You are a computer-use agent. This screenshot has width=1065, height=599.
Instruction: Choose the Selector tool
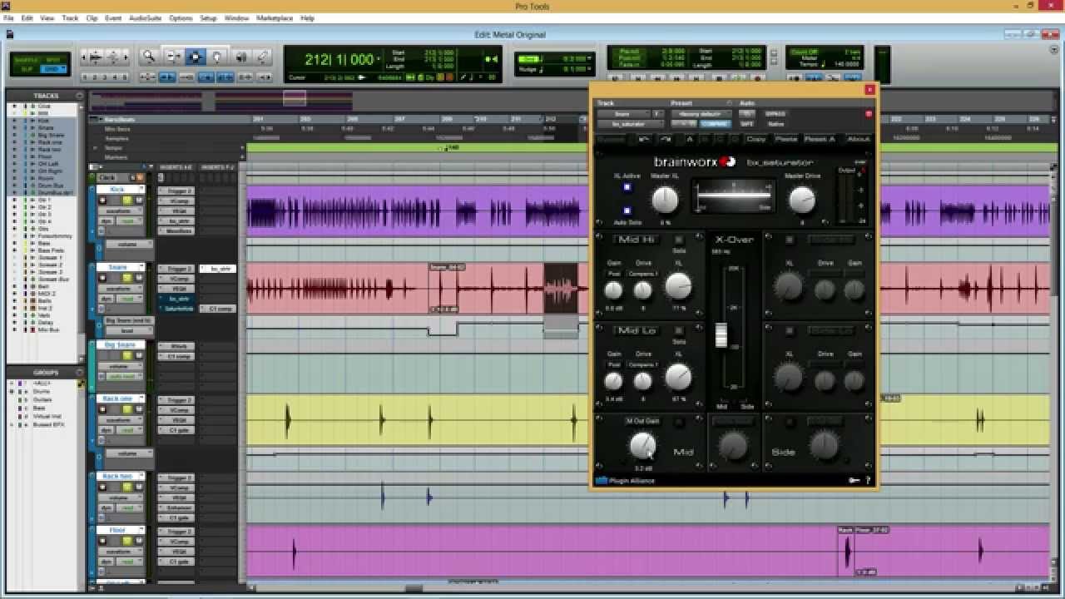(195, 57)
